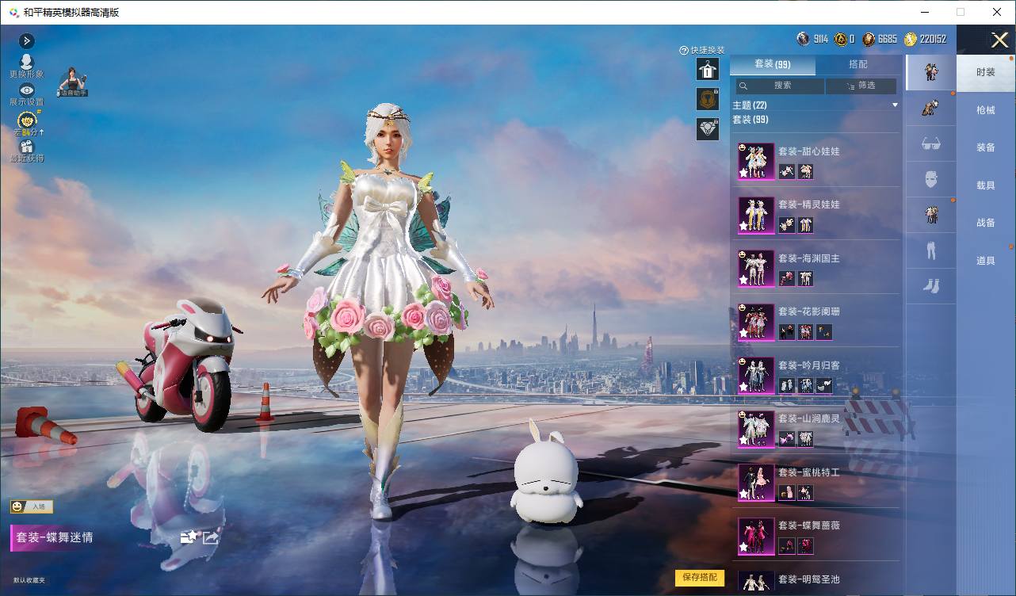Expand the 主题 (22) theme dropdown arrow
1016x596 pixels.
(x=895, y=105)
